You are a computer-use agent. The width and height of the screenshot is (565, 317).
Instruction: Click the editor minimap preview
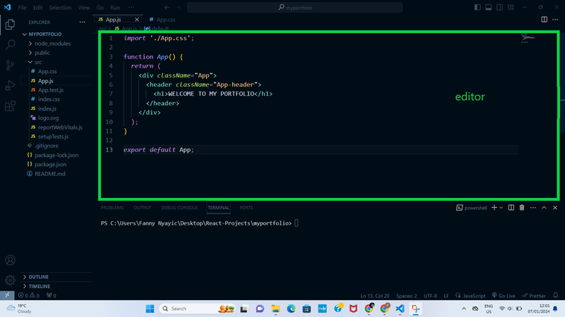(528, 38)
